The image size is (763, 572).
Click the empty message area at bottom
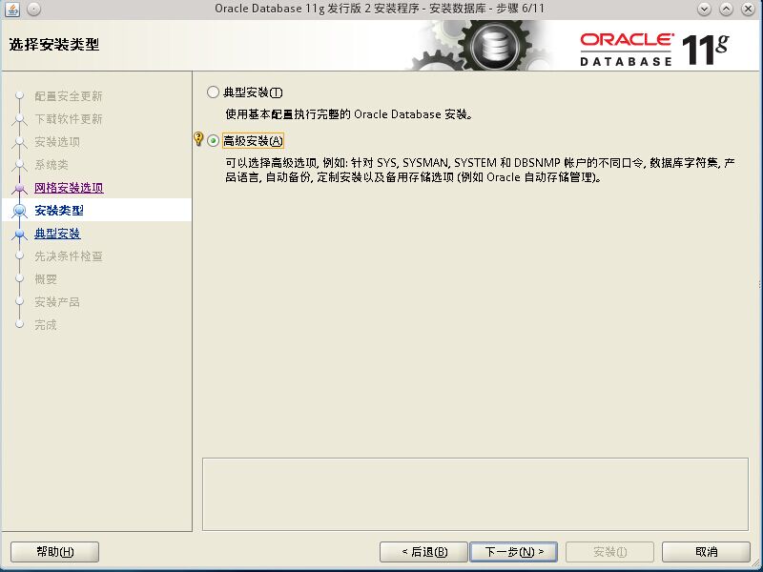[x=475, y=494]
